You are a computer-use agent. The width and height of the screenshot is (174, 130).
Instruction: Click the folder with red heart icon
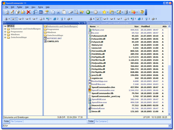[133, 12]
